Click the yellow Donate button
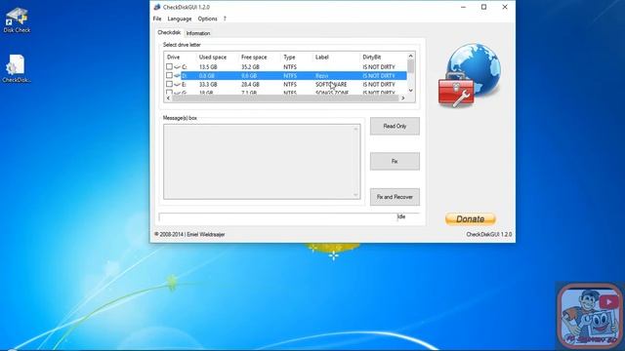 point(471,218)
